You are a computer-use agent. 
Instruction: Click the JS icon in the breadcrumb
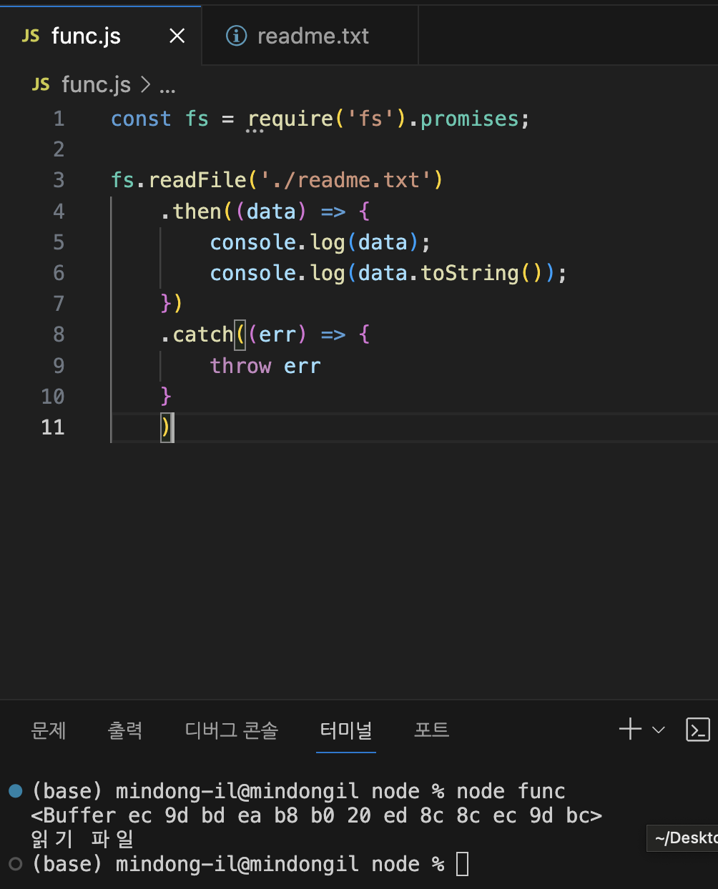click(41, 85)
